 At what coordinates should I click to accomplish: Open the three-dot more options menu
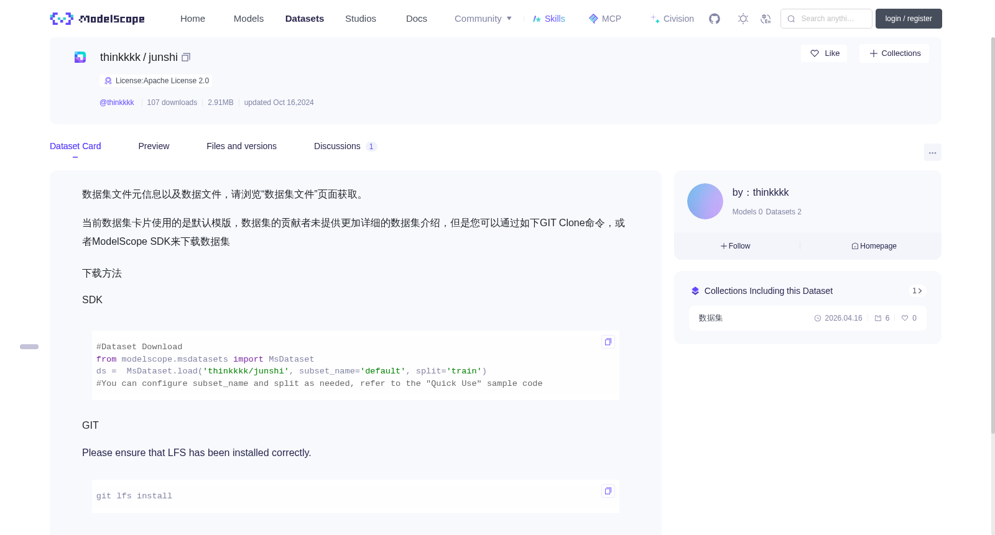coord(932,152)
